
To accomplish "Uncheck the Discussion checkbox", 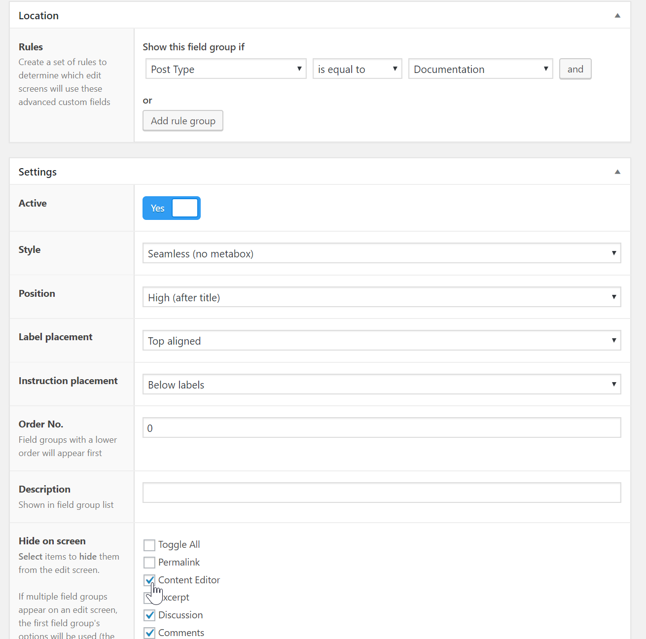I will click(149, 615).
